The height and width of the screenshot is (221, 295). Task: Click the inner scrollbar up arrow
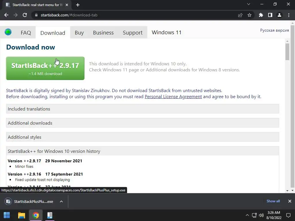pos(287,41)
